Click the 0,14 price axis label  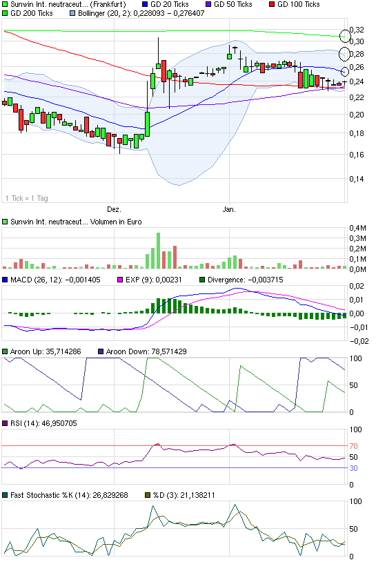point(357,178)
